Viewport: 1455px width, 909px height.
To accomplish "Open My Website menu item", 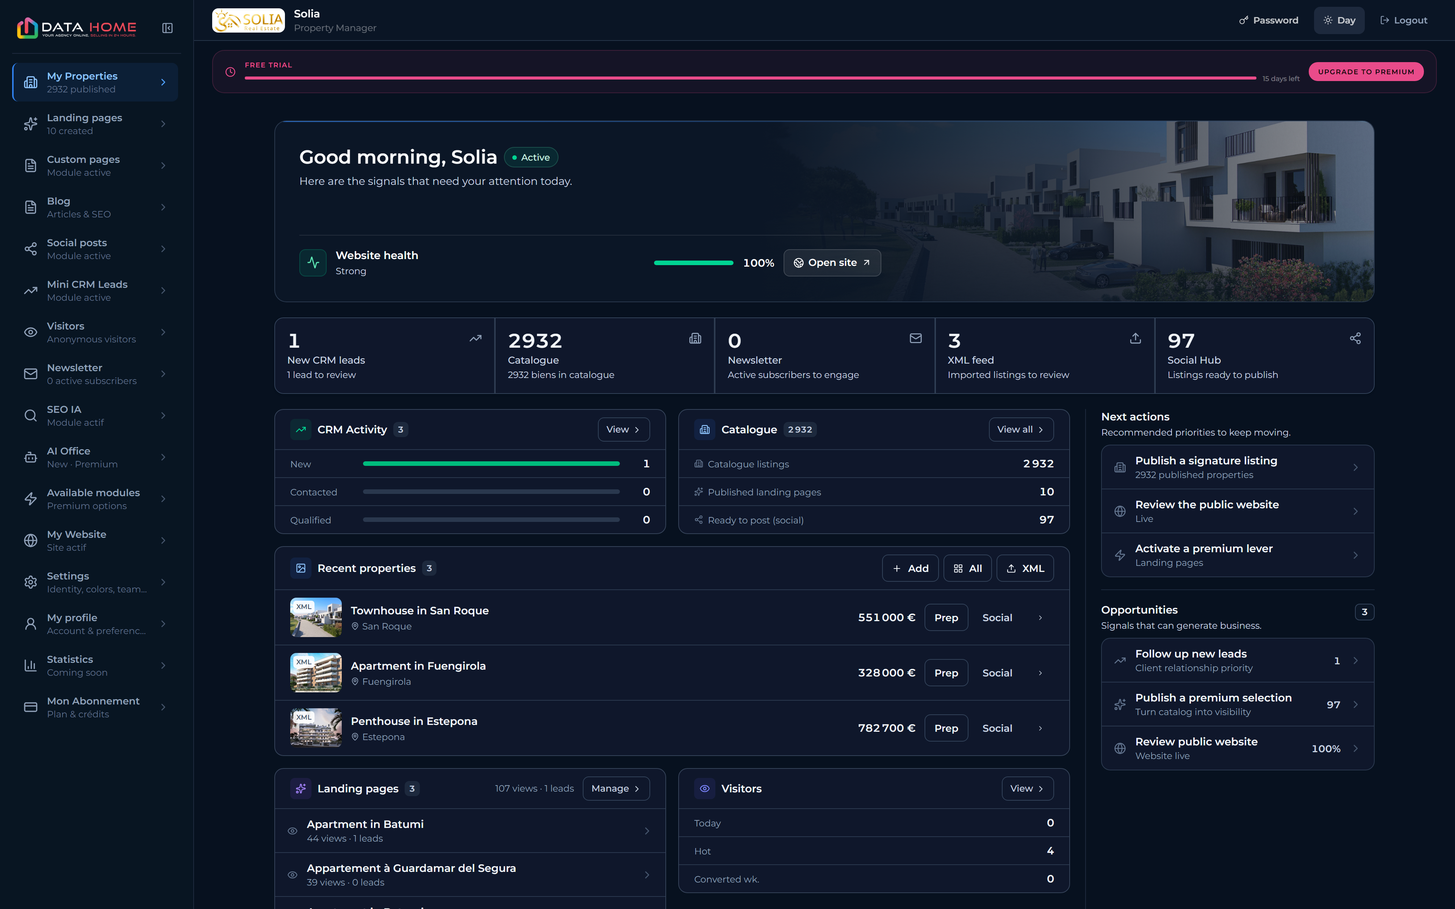I will coord(95,540).
